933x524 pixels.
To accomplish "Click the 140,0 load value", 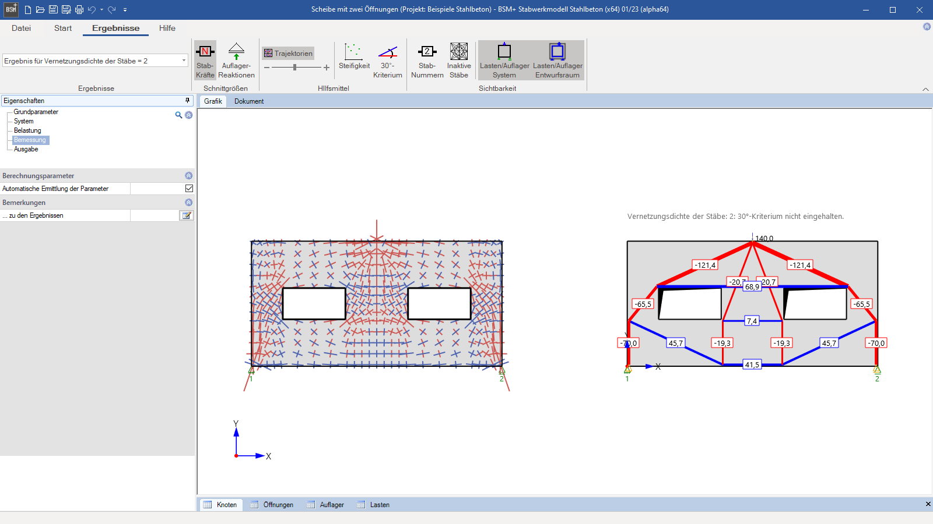I will click(x=764, y=238).
